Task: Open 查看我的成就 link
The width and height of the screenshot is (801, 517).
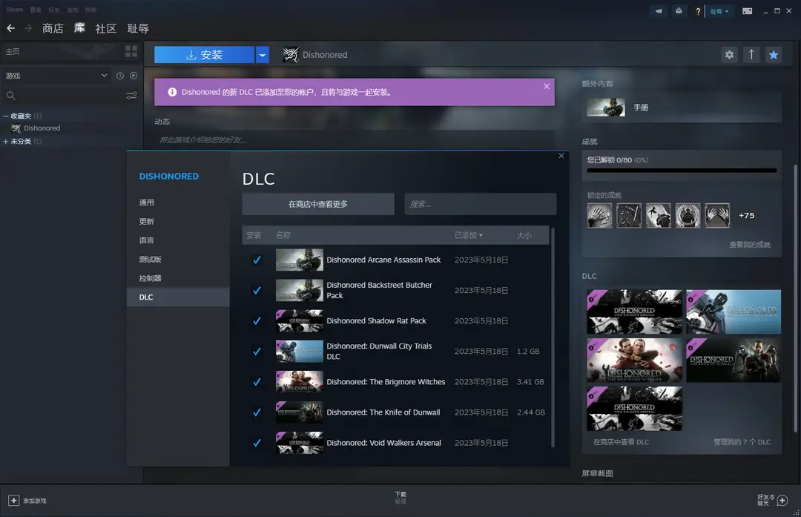Action: (x=749, y=245)
